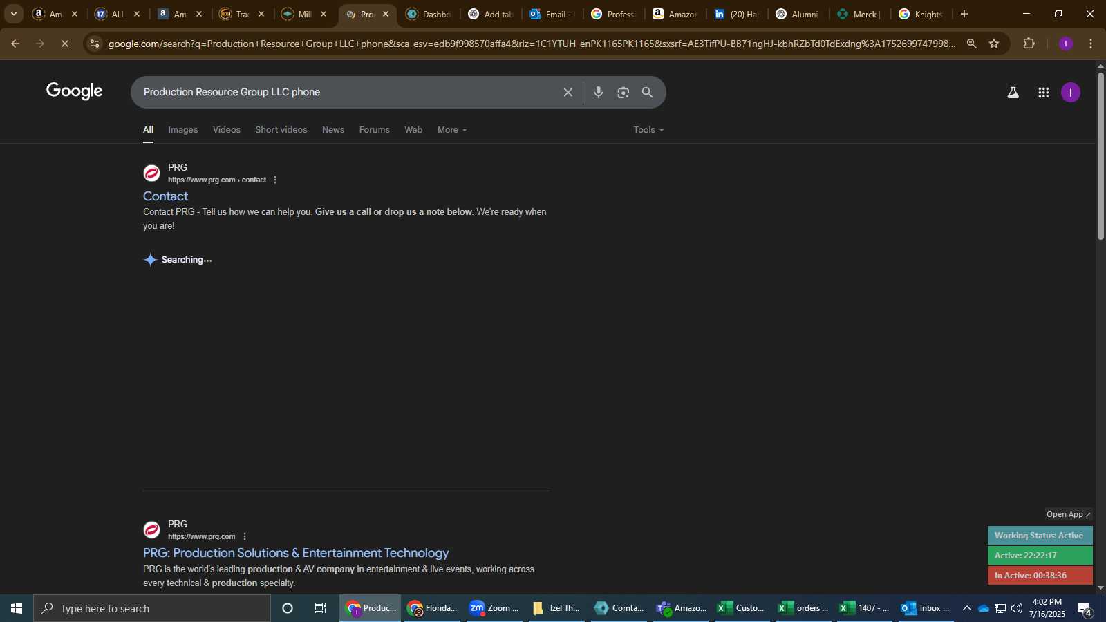
Task: Open Google account avatar on page
Action: [x=1071, y=93]
